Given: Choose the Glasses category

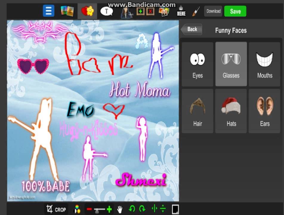Looking at the screenshot, I should (231, 64).
